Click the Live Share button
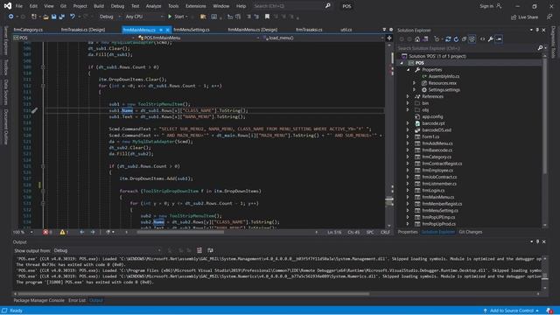 pyautogui.click(x=524, y=17)
